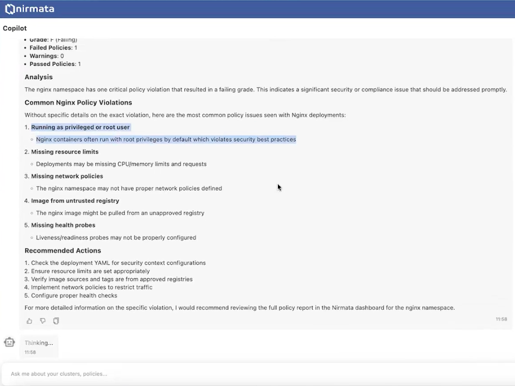Copy the Copilot response using the copy icon

[x=56, y=321]
